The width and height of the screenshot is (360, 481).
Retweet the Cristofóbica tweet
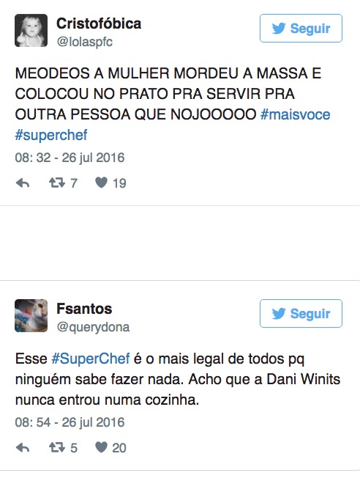(x=57, y=183)
